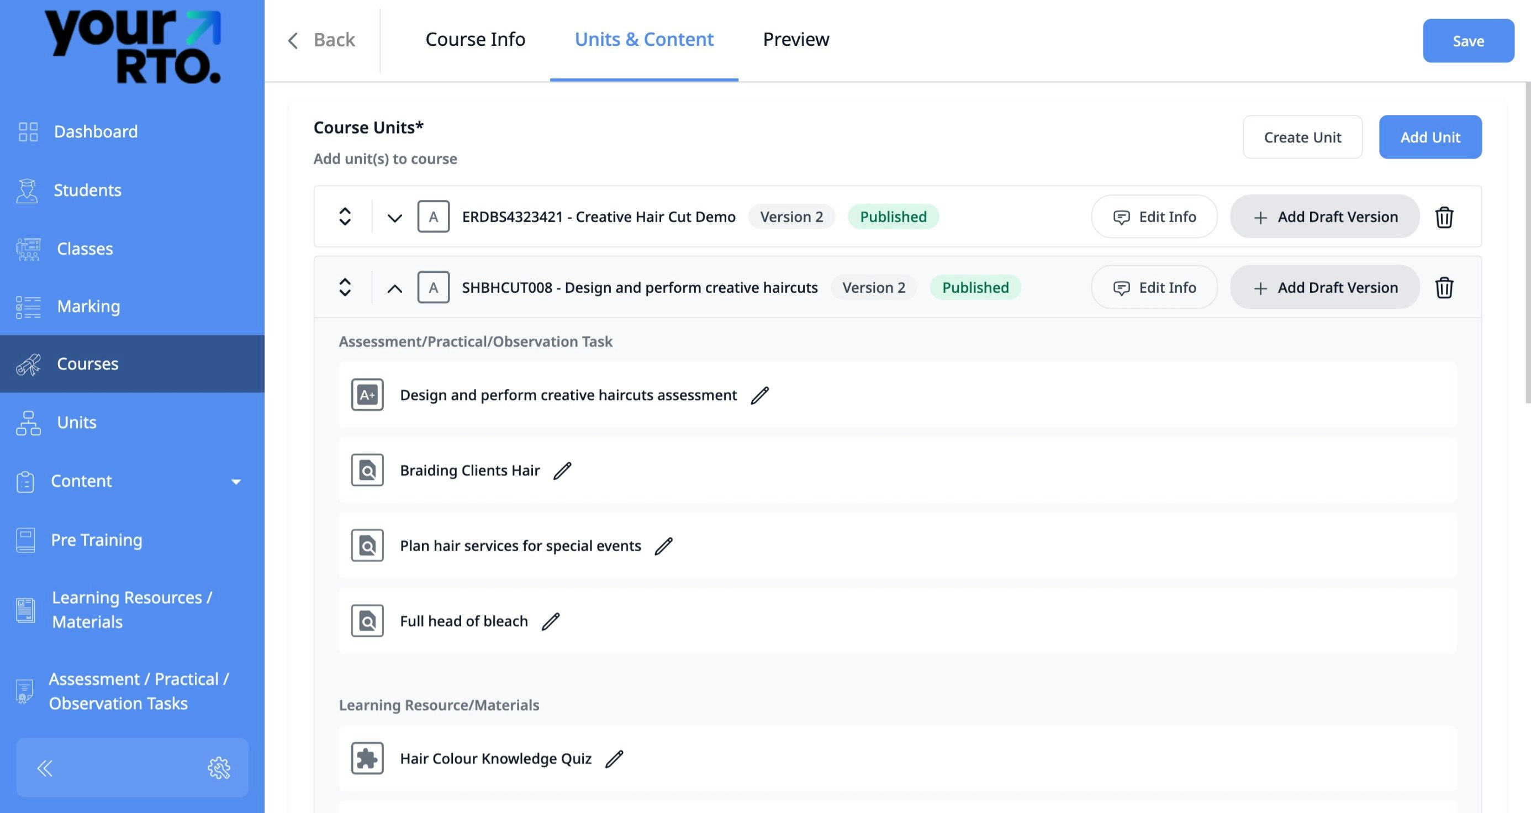
Task: Click Edit Info for SHBHCUT008 unit
Action: [1154, 287]
